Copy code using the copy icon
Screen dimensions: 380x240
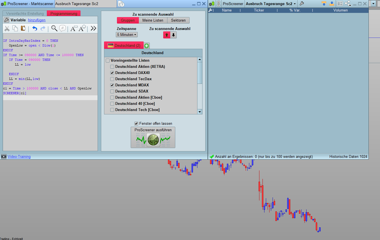pos(15,28)
